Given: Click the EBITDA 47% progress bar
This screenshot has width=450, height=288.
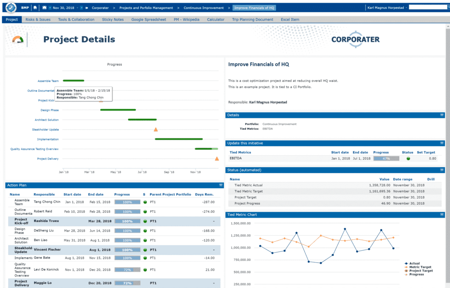Looking at the screenshot, I should tap(386, 159).
